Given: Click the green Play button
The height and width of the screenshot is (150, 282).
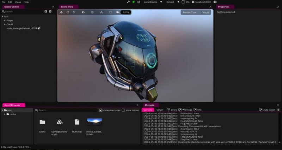Looking at the screenshot, I should click(x=134, y=2).
